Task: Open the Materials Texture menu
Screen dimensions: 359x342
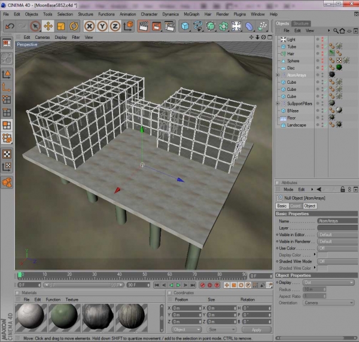Action: [x=72, y=300]
